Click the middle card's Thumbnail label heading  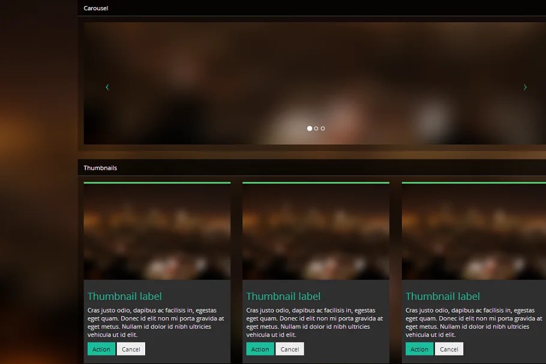coord(283,296)
